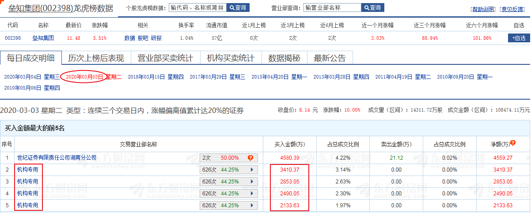Switch to 最新公告 tab
The height and width of the screenshot is (213, 531).
330,58
